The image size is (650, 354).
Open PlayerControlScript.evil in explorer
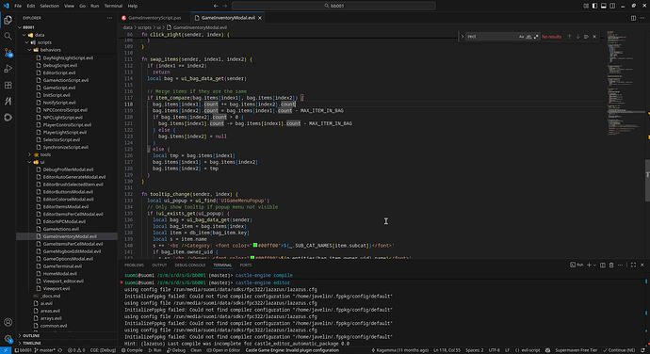[66, 125]
